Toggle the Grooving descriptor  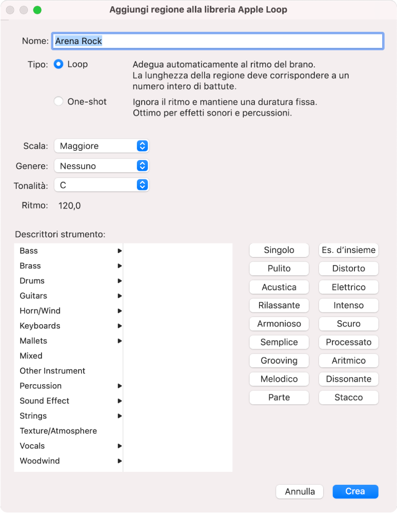click(279, 361)
